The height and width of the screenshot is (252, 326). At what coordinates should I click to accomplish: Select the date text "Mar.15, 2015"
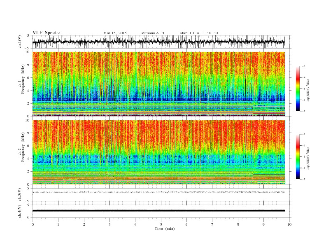(115, 33)
